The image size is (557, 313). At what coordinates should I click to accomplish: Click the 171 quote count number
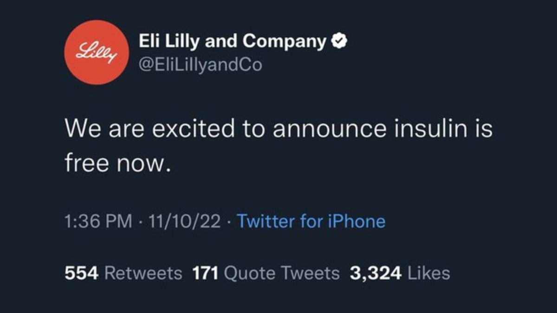click(205, 273)
